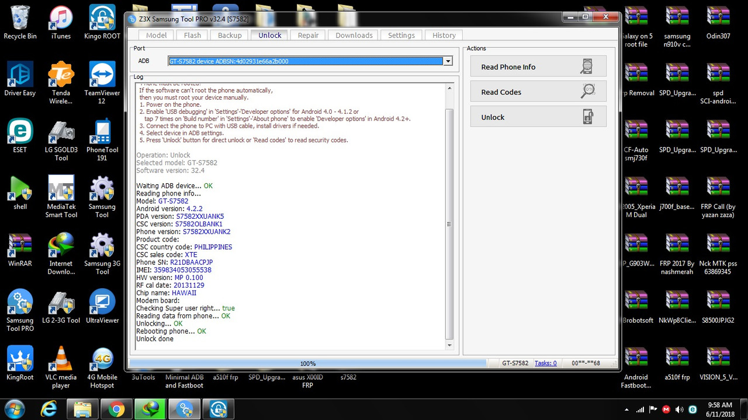Select the LG SGOLD3 Tool shortcut
The height and width of the screenshot is (420, 748).
61,140
